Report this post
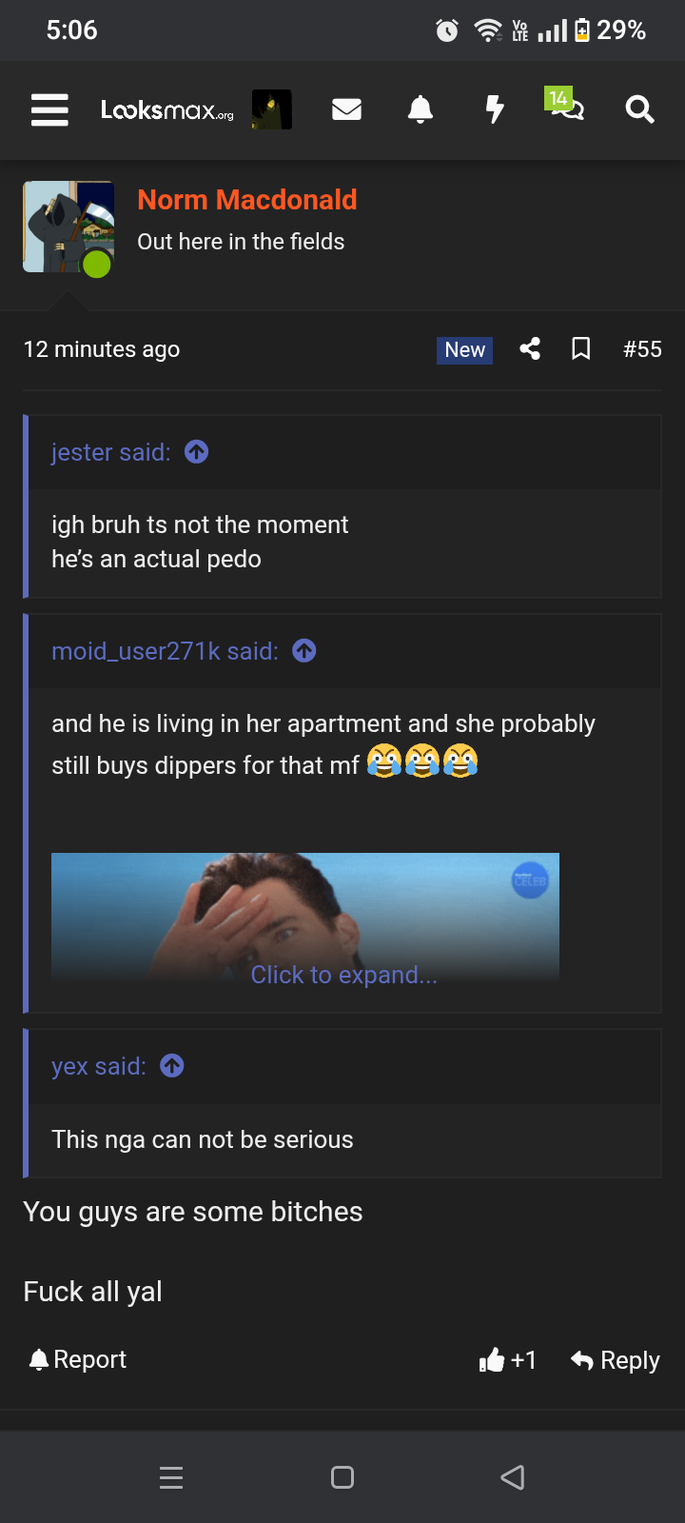685x1523 pixels. pos(78,1360)
